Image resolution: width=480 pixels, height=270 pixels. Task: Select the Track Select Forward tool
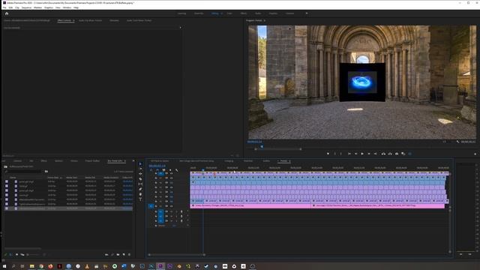(140, 169)
